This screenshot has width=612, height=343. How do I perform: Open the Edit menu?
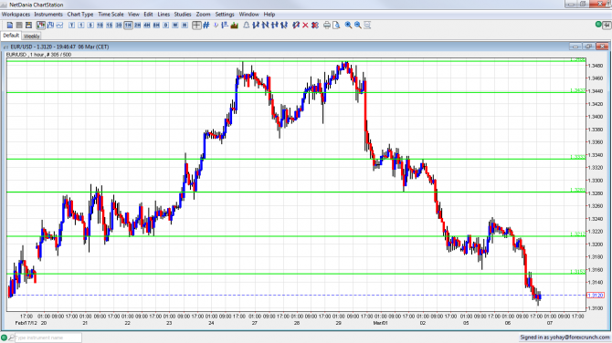click(148, 15)
